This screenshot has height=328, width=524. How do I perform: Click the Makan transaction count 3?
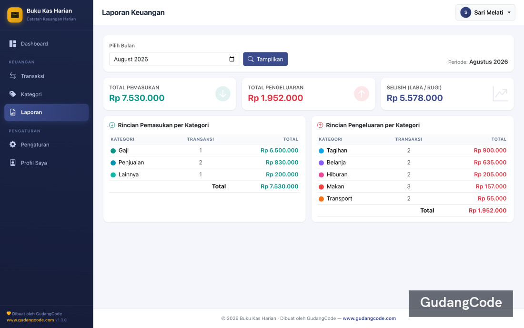(409, 186)
